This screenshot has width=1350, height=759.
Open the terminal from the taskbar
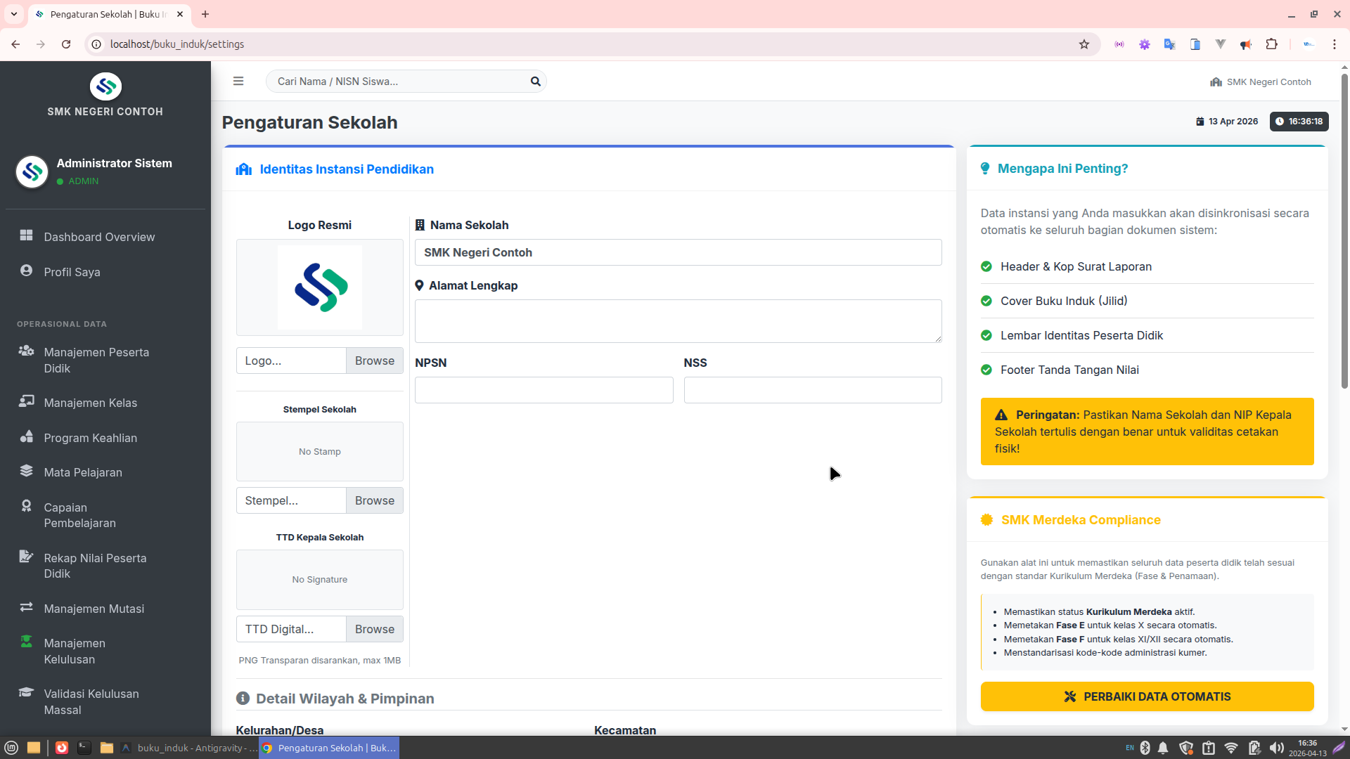(84, 748)
